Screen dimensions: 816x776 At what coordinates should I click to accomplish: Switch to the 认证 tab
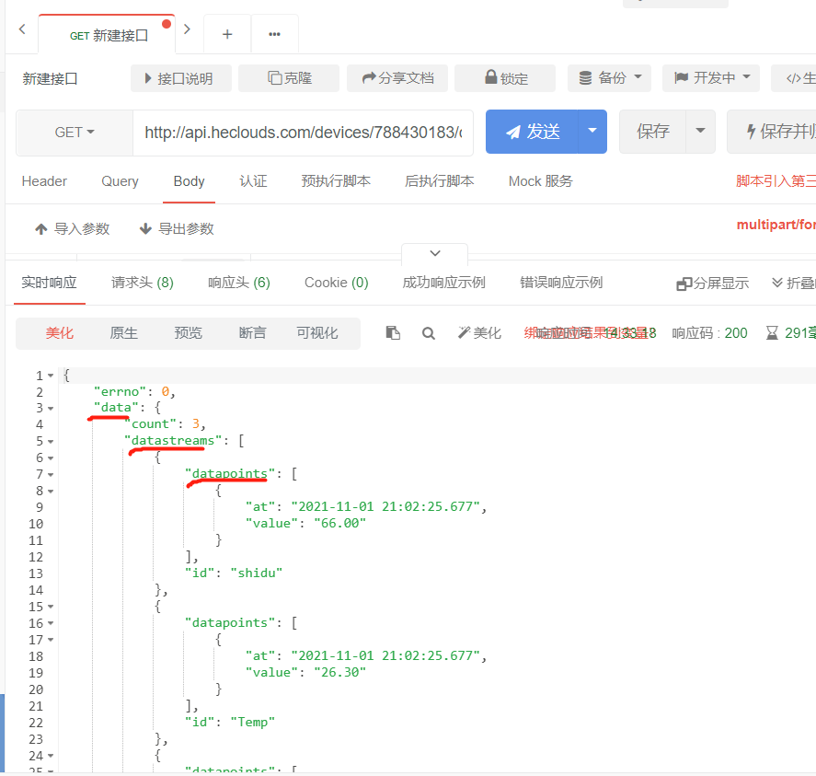click(253, 181)
